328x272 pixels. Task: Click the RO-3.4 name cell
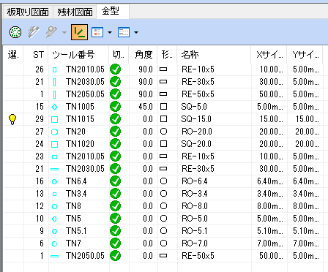[195, 194]
